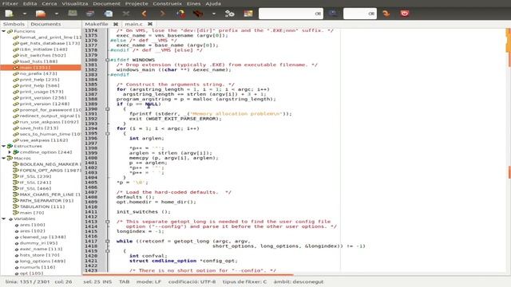
Task: Select format_and_print_line function symbol
Action: click(x=47, y=37)
